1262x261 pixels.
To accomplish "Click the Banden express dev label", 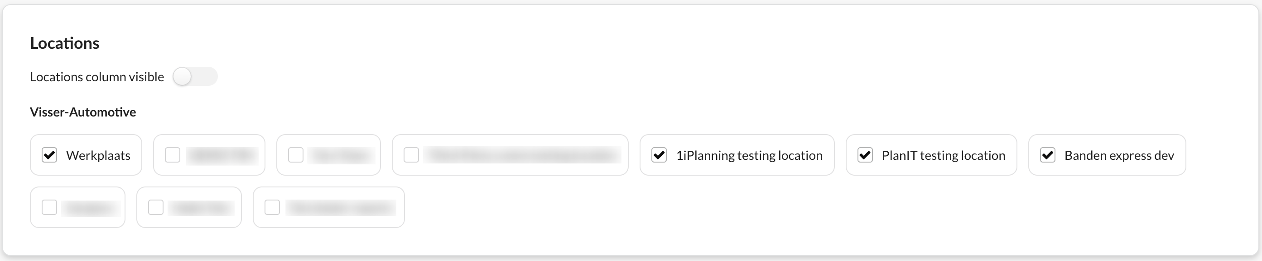I will pos(1119,155).
